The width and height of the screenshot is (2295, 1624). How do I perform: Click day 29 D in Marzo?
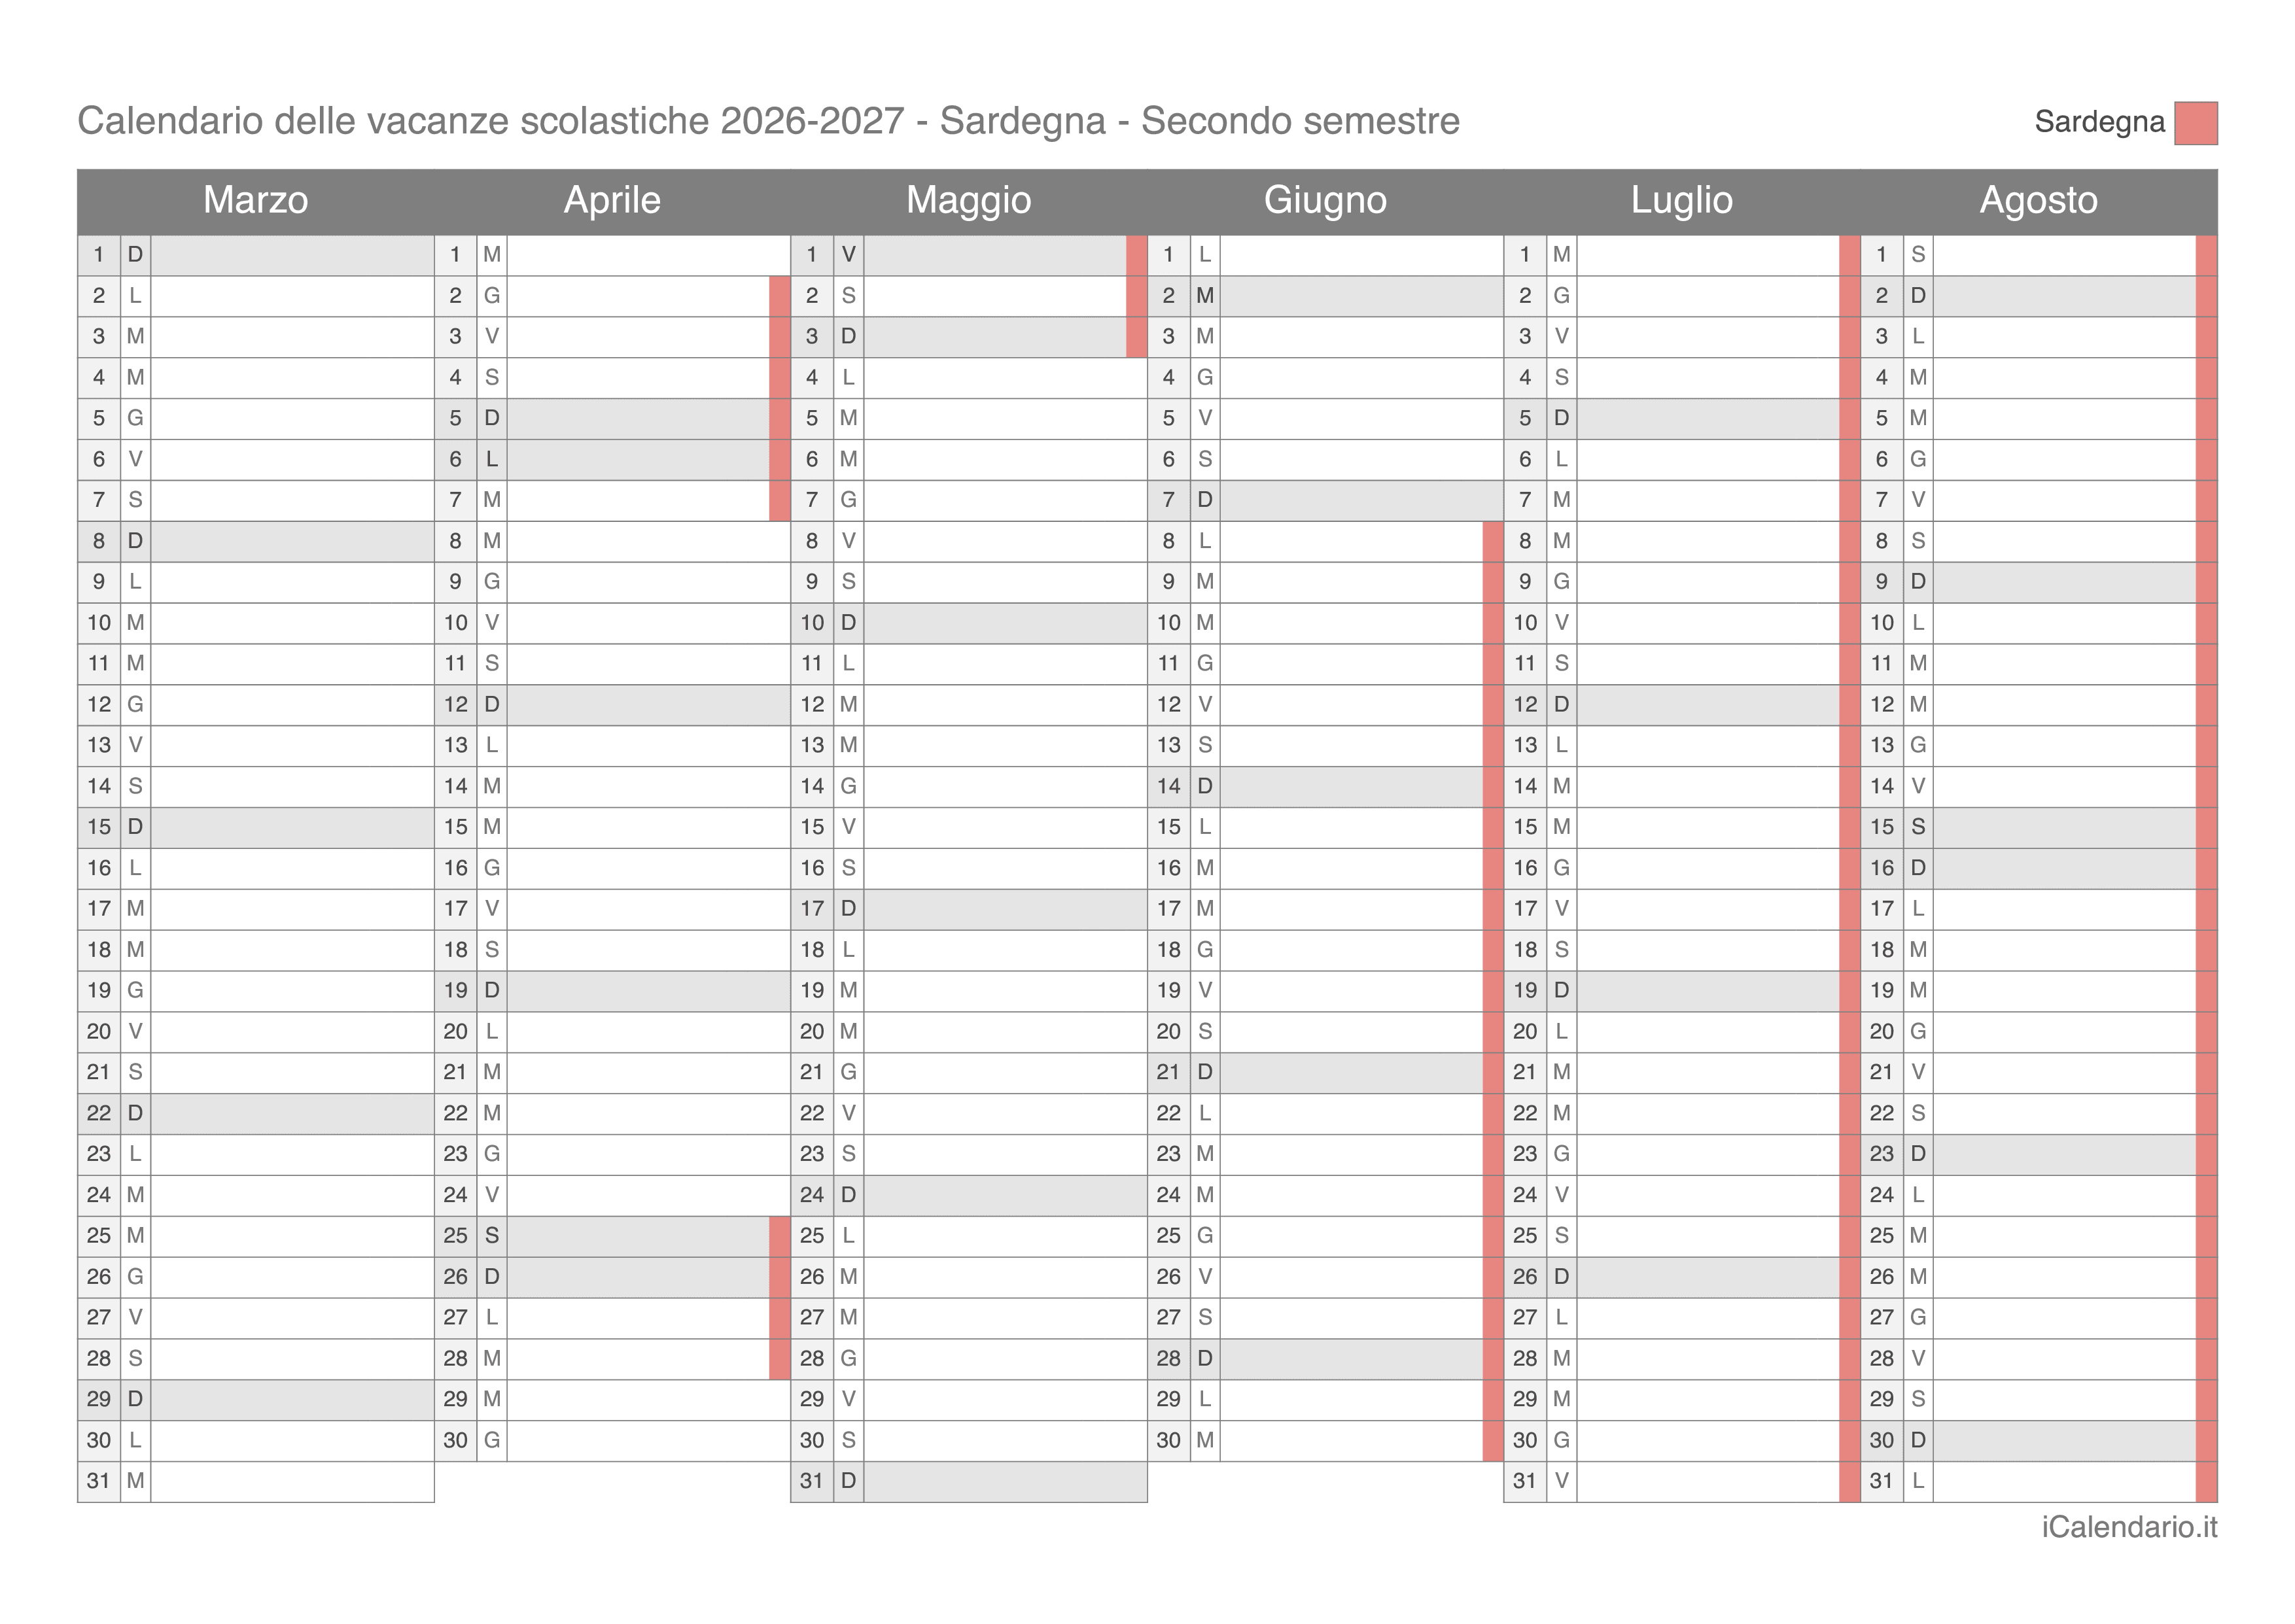(x=256, y=1399)
